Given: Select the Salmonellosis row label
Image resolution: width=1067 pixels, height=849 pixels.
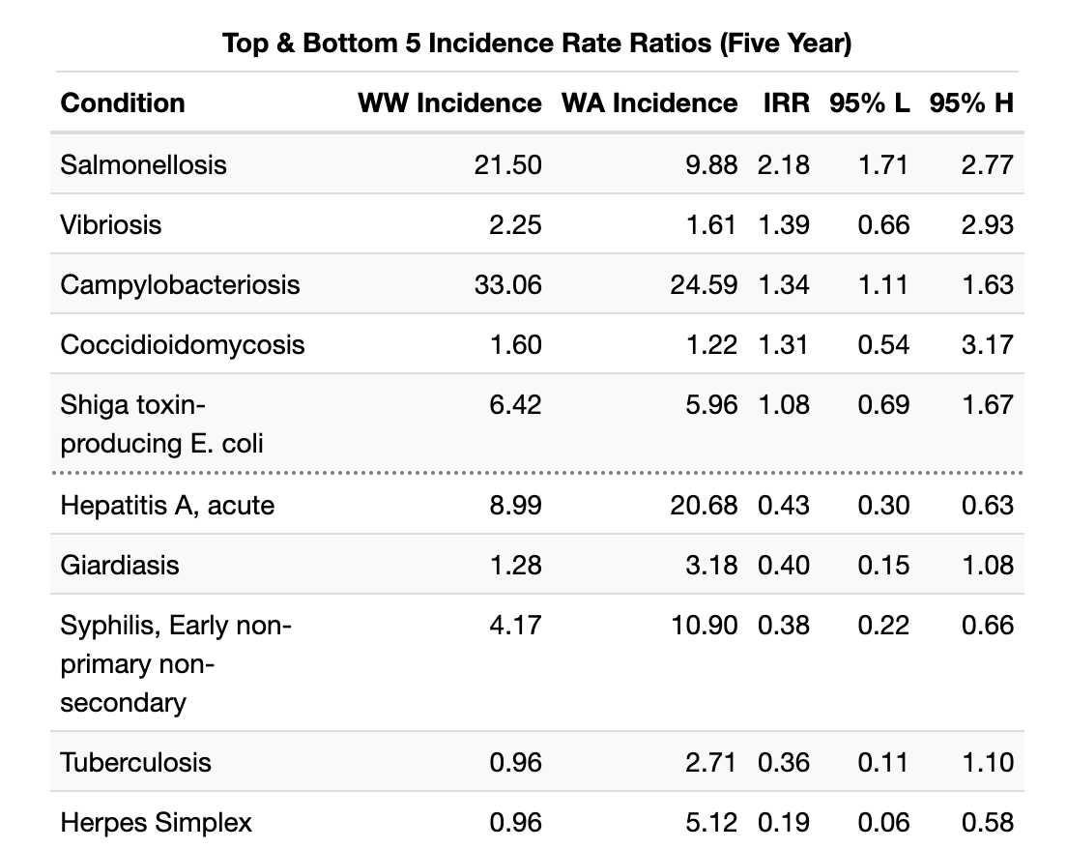Looking at the screenshot, I should (x=143, y=164).
